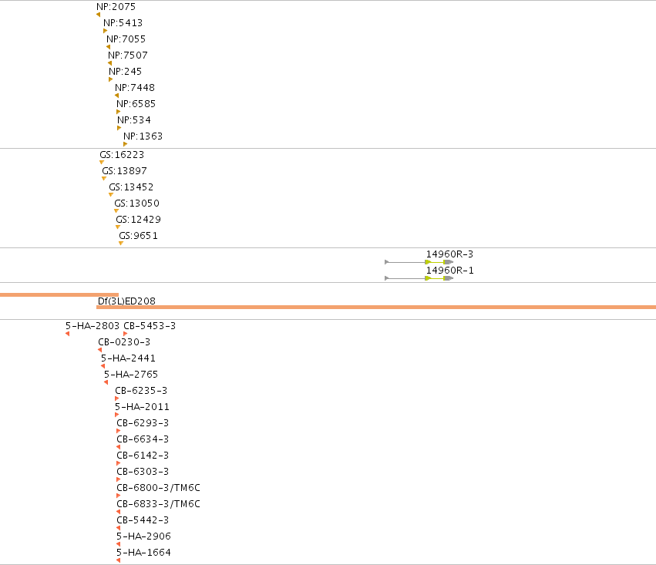Click the CB-5453-3 label
Screen dimensions: 656x565
150,326
